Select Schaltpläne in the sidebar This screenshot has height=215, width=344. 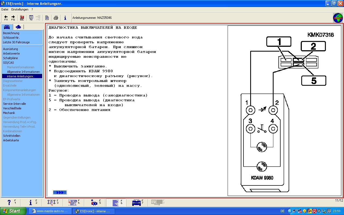[10, 58]
